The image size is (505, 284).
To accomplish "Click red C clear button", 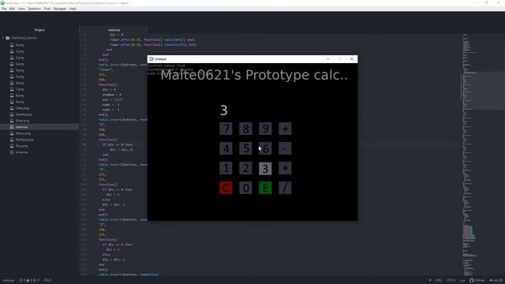I will click(226, 188).
